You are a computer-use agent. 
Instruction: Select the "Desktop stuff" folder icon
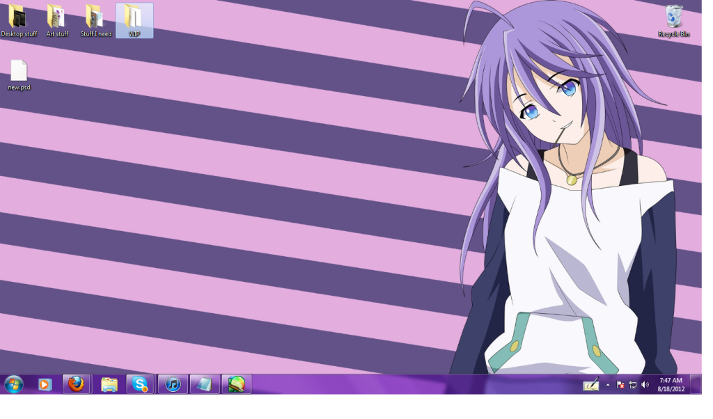tap(19, 20)
